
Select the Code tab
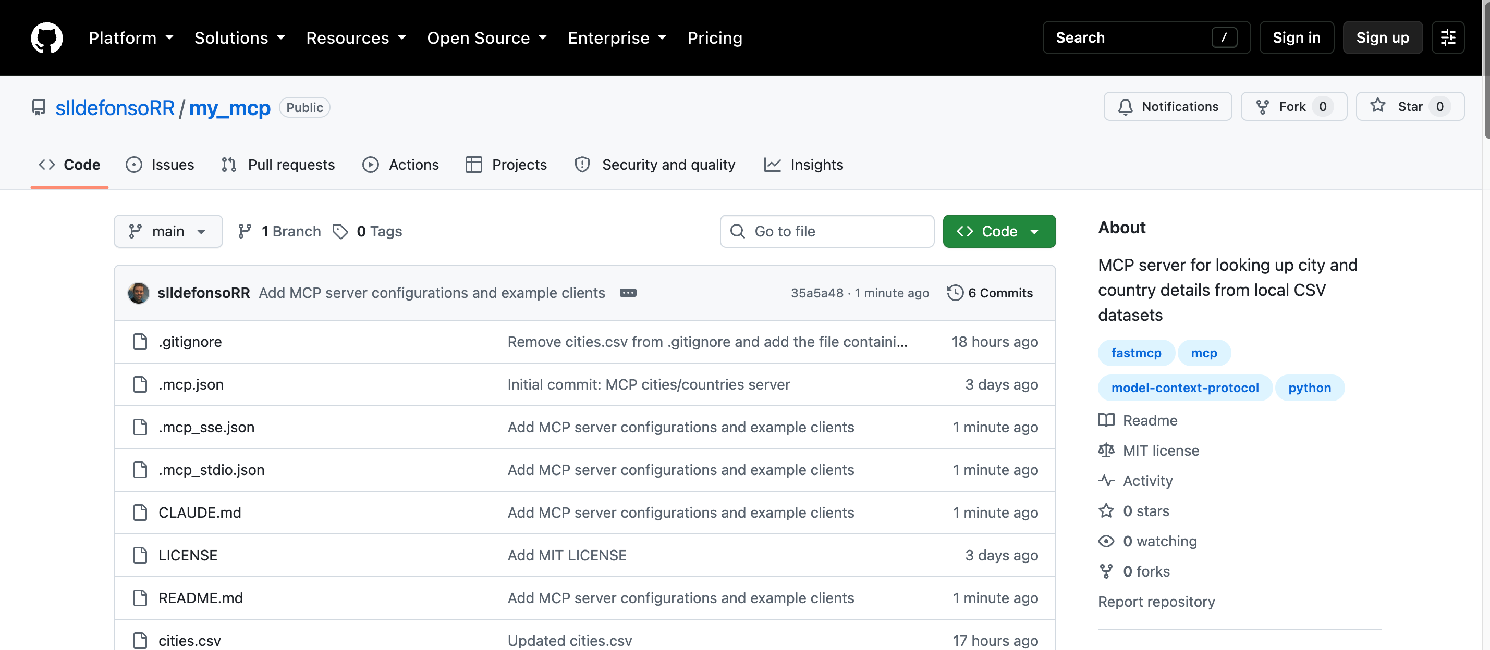[69, 165]
